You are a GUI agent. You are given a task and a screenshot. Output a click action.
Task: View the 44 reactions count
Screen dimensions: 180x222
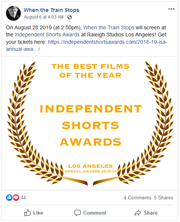coord(23,197)
